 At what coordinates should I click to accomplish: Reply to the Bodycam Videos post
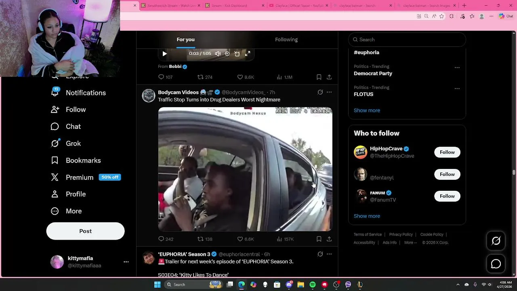coord(166,239)
